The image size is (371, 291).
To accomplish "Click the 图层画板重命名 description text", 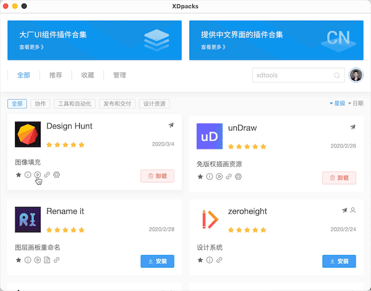I will pos(38,248).
